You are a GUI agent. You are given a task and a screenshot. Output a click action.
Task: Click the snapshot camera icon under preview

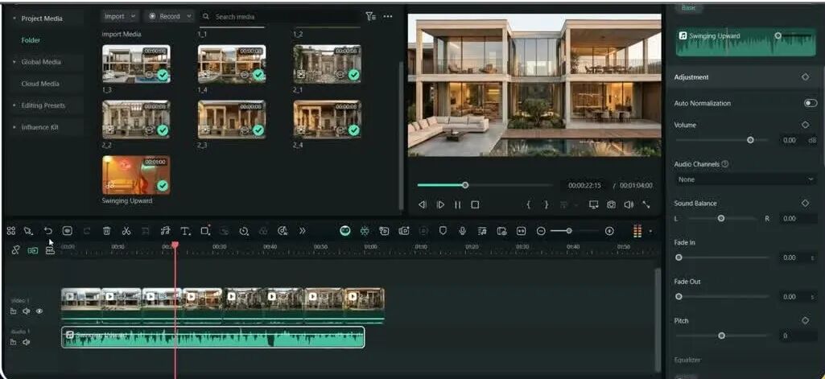pyautogui.click(x=611, y=204)
